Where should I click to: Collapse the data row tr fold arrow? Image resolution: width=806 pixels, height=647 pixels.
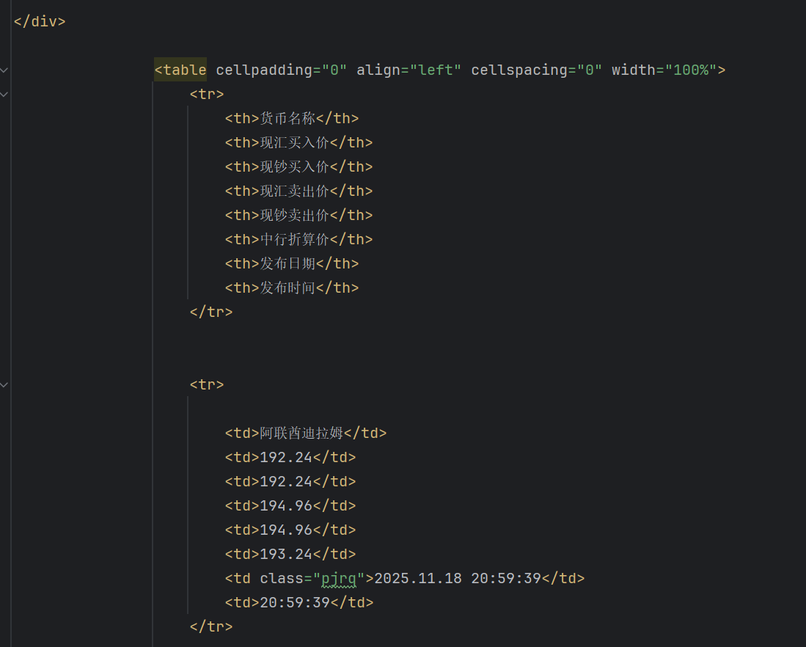[x=5, y=384]
